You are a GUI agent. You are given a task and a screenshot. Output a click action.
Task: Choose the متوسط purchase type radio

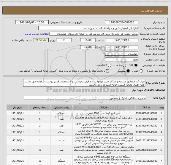(128, 71)
